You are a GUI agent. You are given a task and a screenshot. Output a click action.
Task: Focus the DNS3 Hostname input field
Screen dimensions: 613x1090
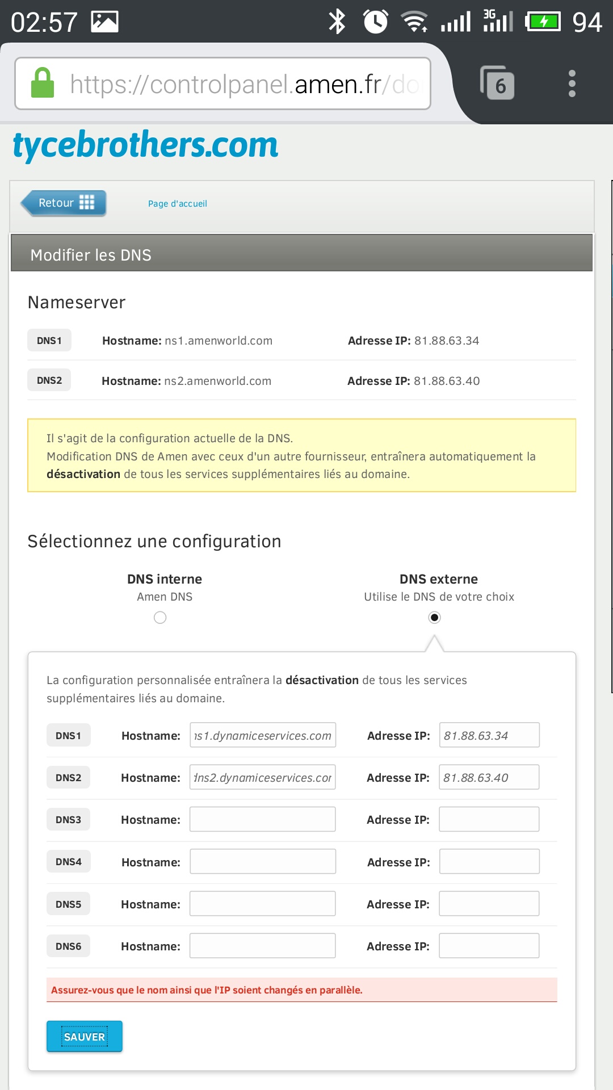[263, 819]
